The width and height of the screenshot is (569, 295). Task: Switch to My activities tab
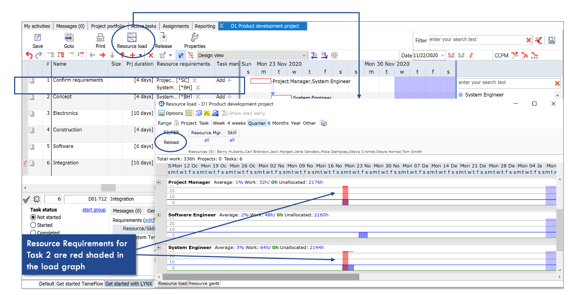coord(37,26)
